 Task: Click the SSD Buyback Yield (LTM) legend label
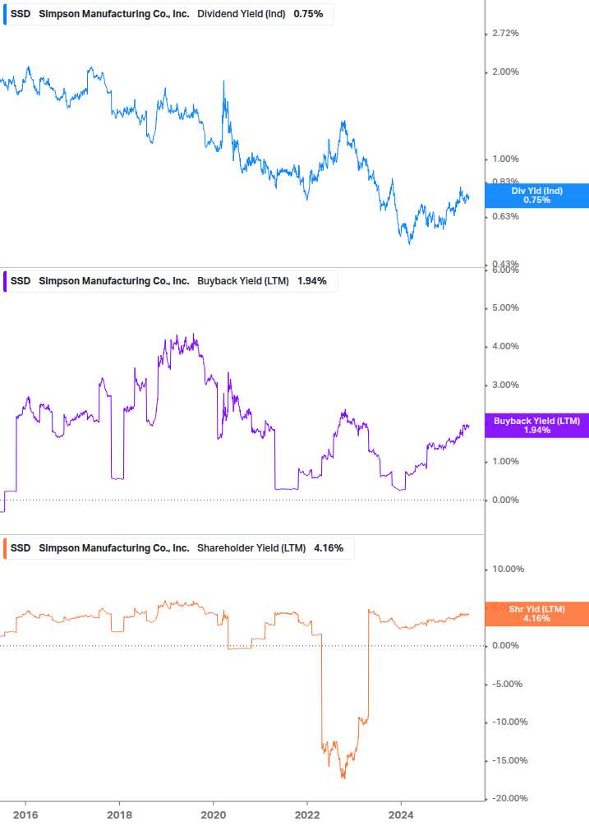(x=171, y=281)
